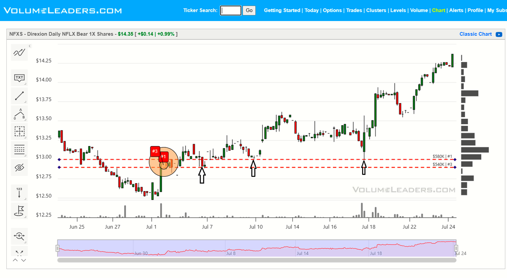507x278 pixels.
Task: Click the #3 trade flag marker
Action: pos(155,151)
